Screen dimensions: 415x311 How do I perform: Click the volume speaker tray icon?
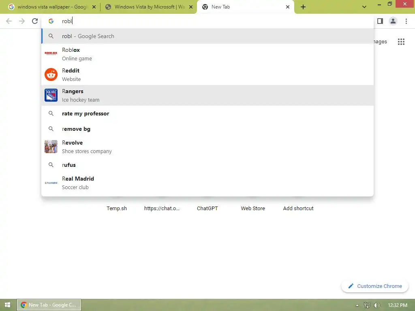point(377,305)
